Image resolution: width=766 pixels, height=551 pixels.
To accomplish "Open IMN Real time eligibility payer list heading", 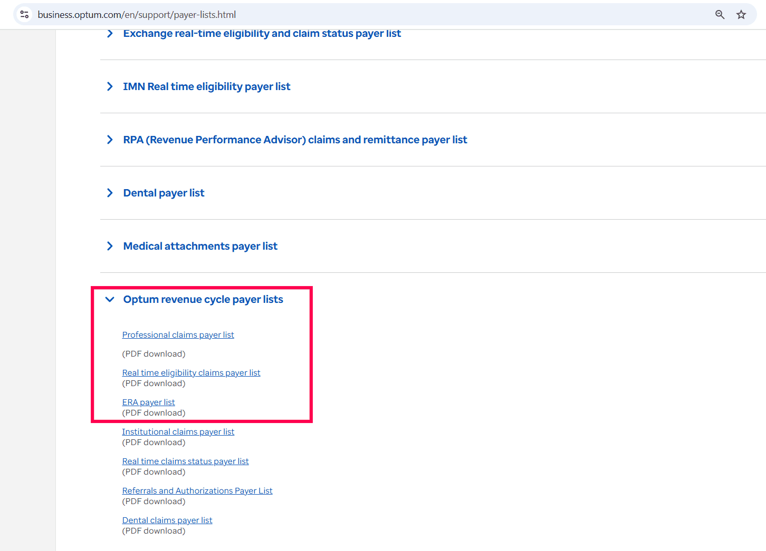I will tap(206, 86).
